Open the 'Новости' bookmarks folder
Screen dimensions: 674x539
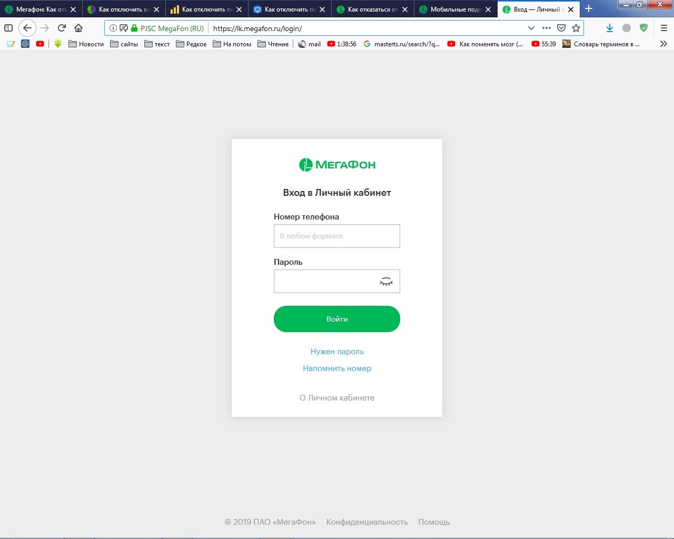(x=86, y=44)
